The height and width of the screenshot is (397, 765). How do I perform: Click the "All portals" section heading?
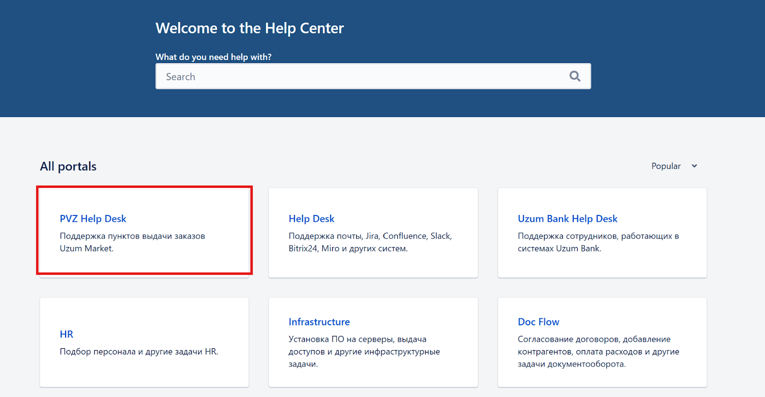pos(68,166)
